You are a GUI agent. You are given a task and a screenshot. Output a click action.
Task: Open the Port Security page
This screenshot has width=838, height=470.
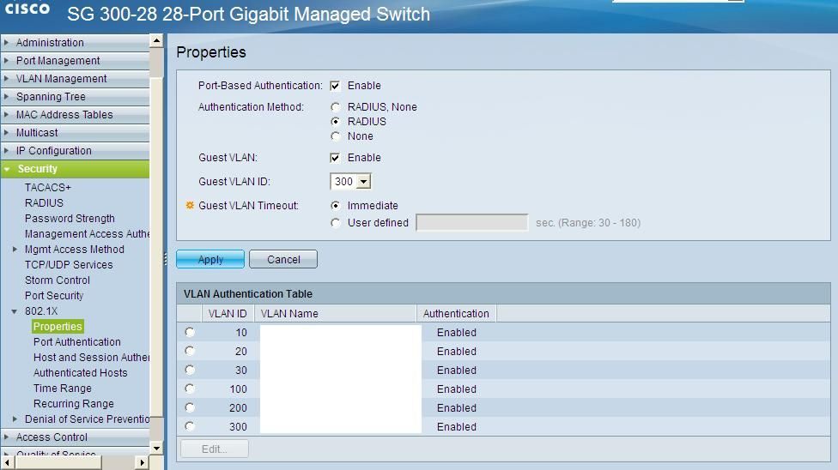(54, 296)
